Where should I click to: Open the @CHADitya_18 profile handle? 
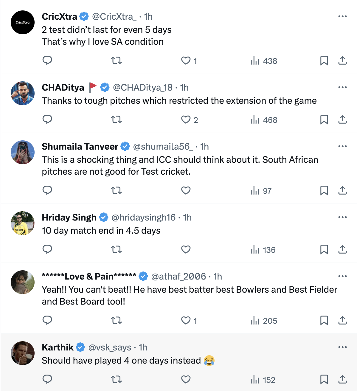143,87
